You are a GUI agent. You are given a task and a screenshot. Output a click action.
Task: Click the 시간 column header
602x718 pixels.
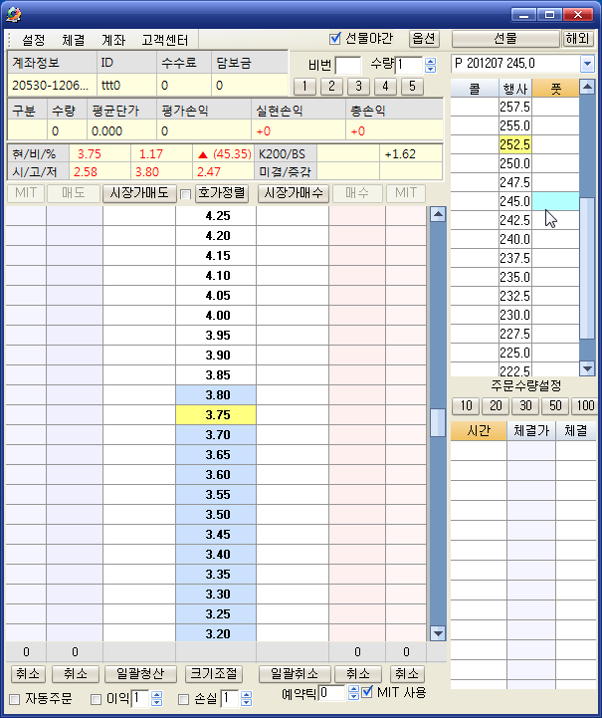479,431
